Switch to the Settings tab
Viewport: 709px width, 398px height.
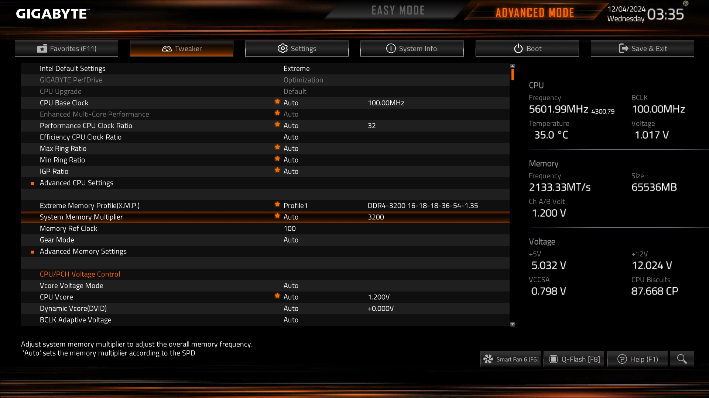coord(297,48)
